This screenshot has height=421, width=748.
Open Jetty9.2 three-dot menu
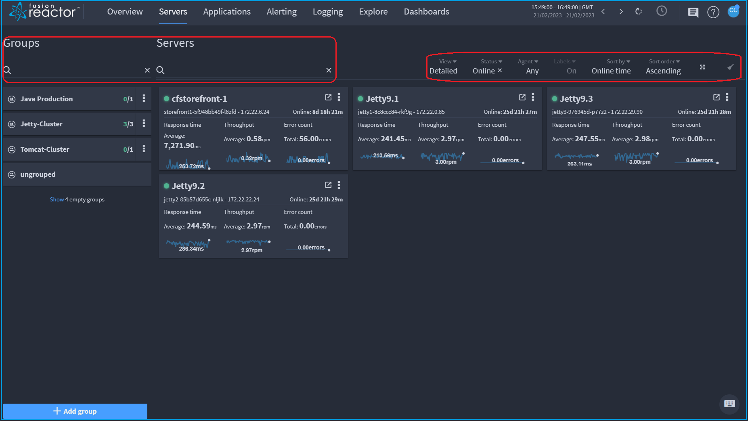339,185
